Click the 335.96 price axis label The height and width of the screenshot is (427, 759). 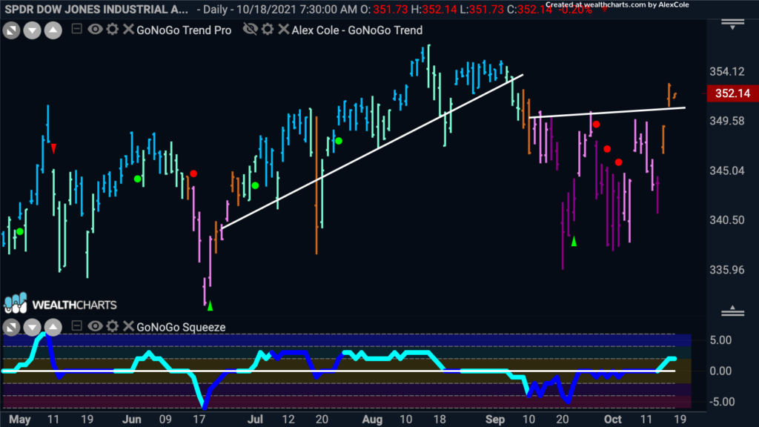[727, 270]
